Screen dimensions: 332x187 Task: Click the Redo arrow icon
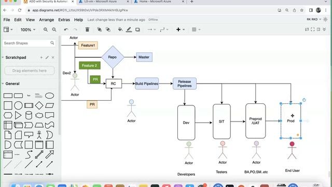(75, 30)
